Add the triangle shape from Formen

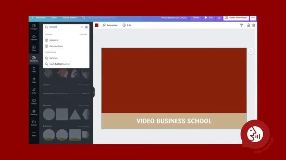pos(75,115)
